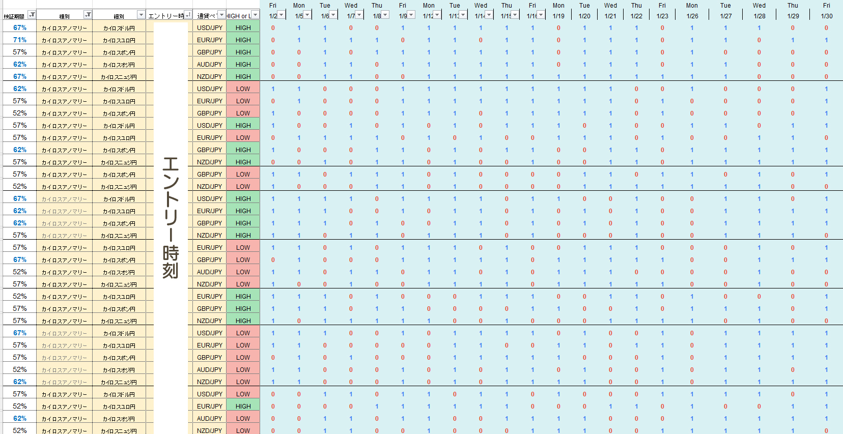The image size is (843, 434).
Task: Select the first USD/JPY currency cell
Action: pyautogui.click(x=210, y=27)
